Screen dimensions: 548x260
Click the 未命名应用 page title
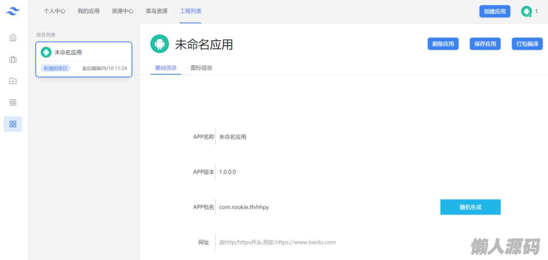(204, 44)
